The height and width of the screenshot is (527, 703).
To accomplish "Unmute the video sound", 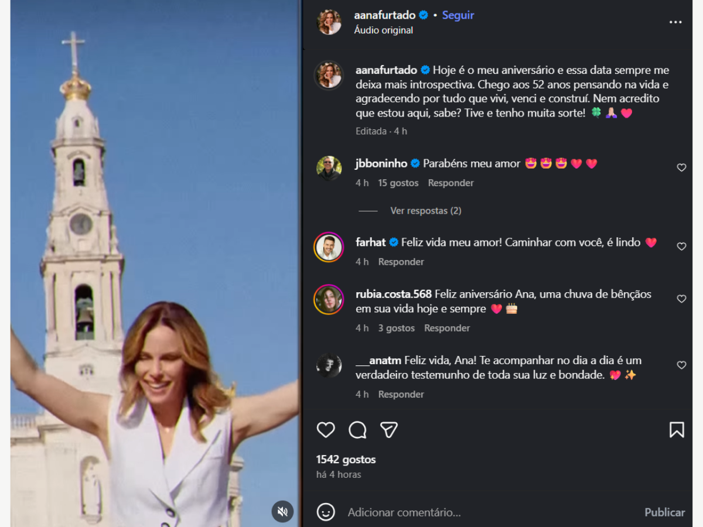I will [x=282, y=512].
